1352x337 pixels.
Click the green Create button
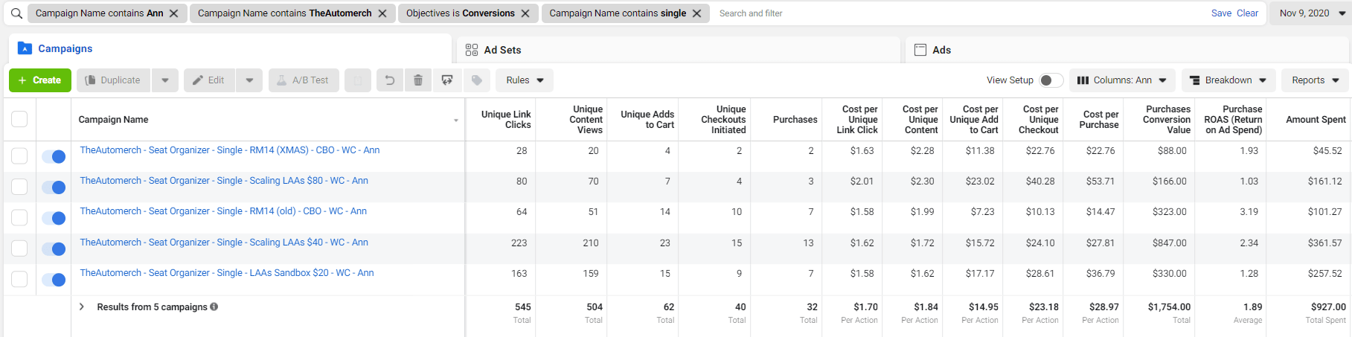(40, 80)
